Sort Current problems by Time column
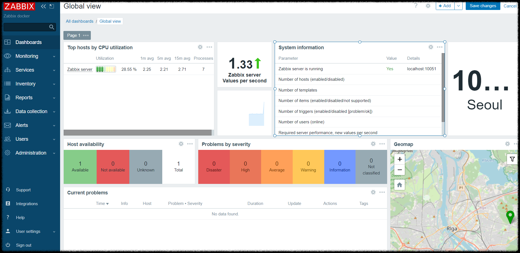This screenshot has height=253, width=520. pyautogui.click(x=102, y=204)
